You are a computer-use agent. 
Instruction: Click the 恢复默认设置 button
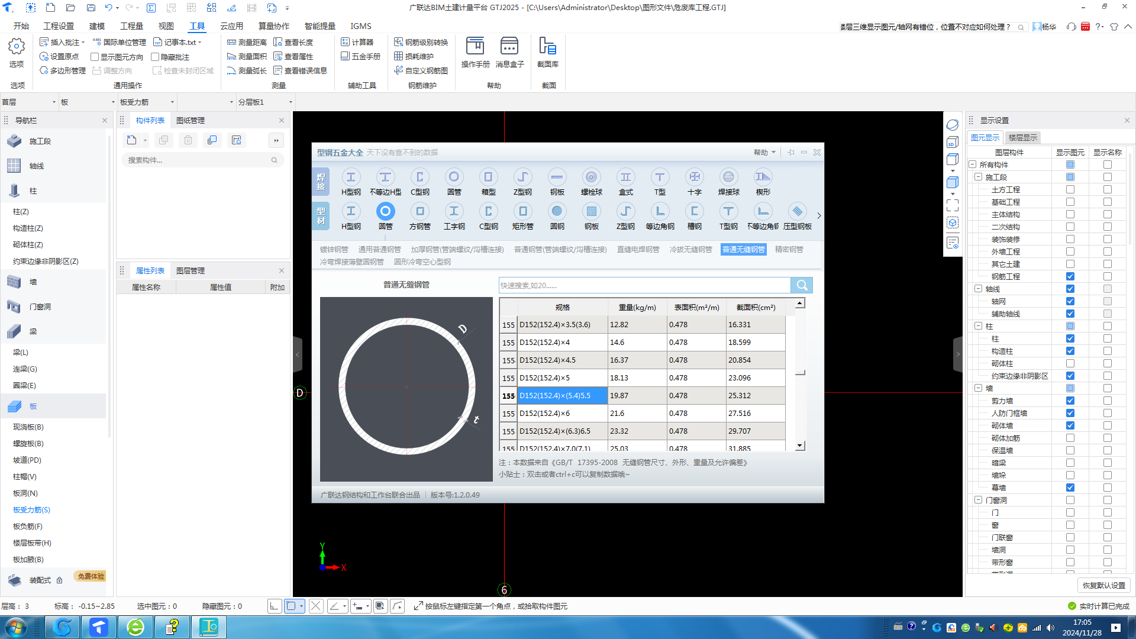click(x=1104, y=585)
